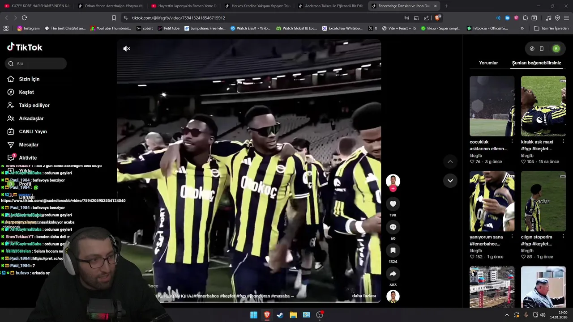The width and height of the screenshot is (573, 322).
Task: Open File Explorer from the taskbar
Action: (293, 315)
